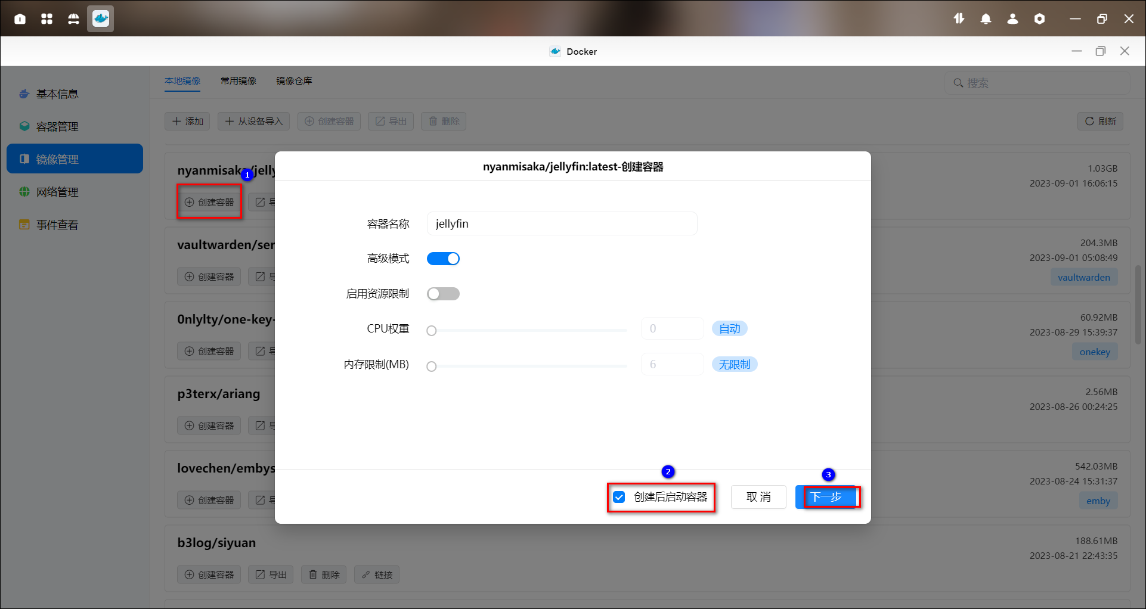The width and height of the screenshot is (1146, 609).
Task: Click the refresh 刷新 button
Action: tap(1100, 121)
